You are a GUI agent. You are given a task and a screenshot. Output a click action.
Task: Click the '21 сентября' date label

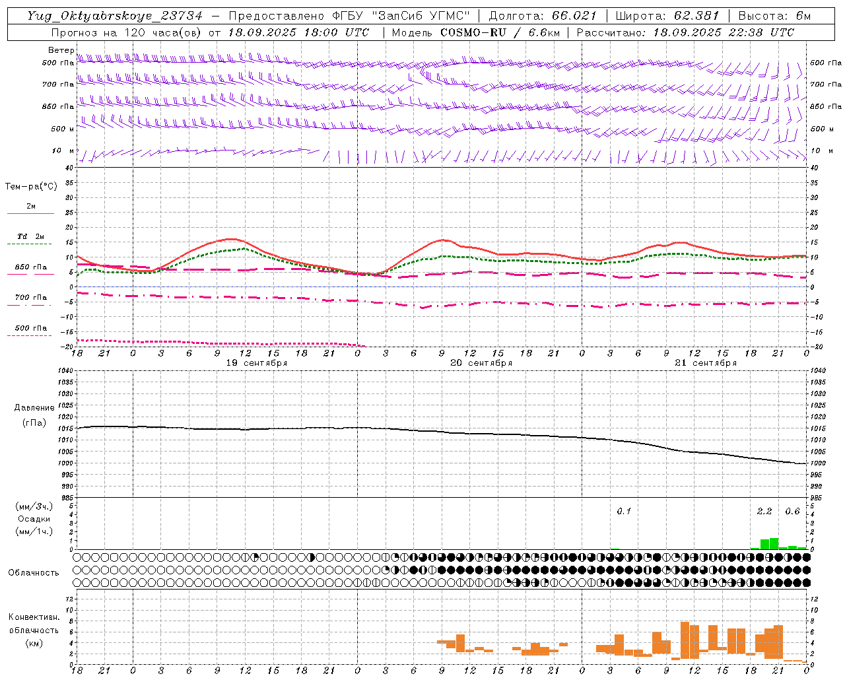[706, 362]
